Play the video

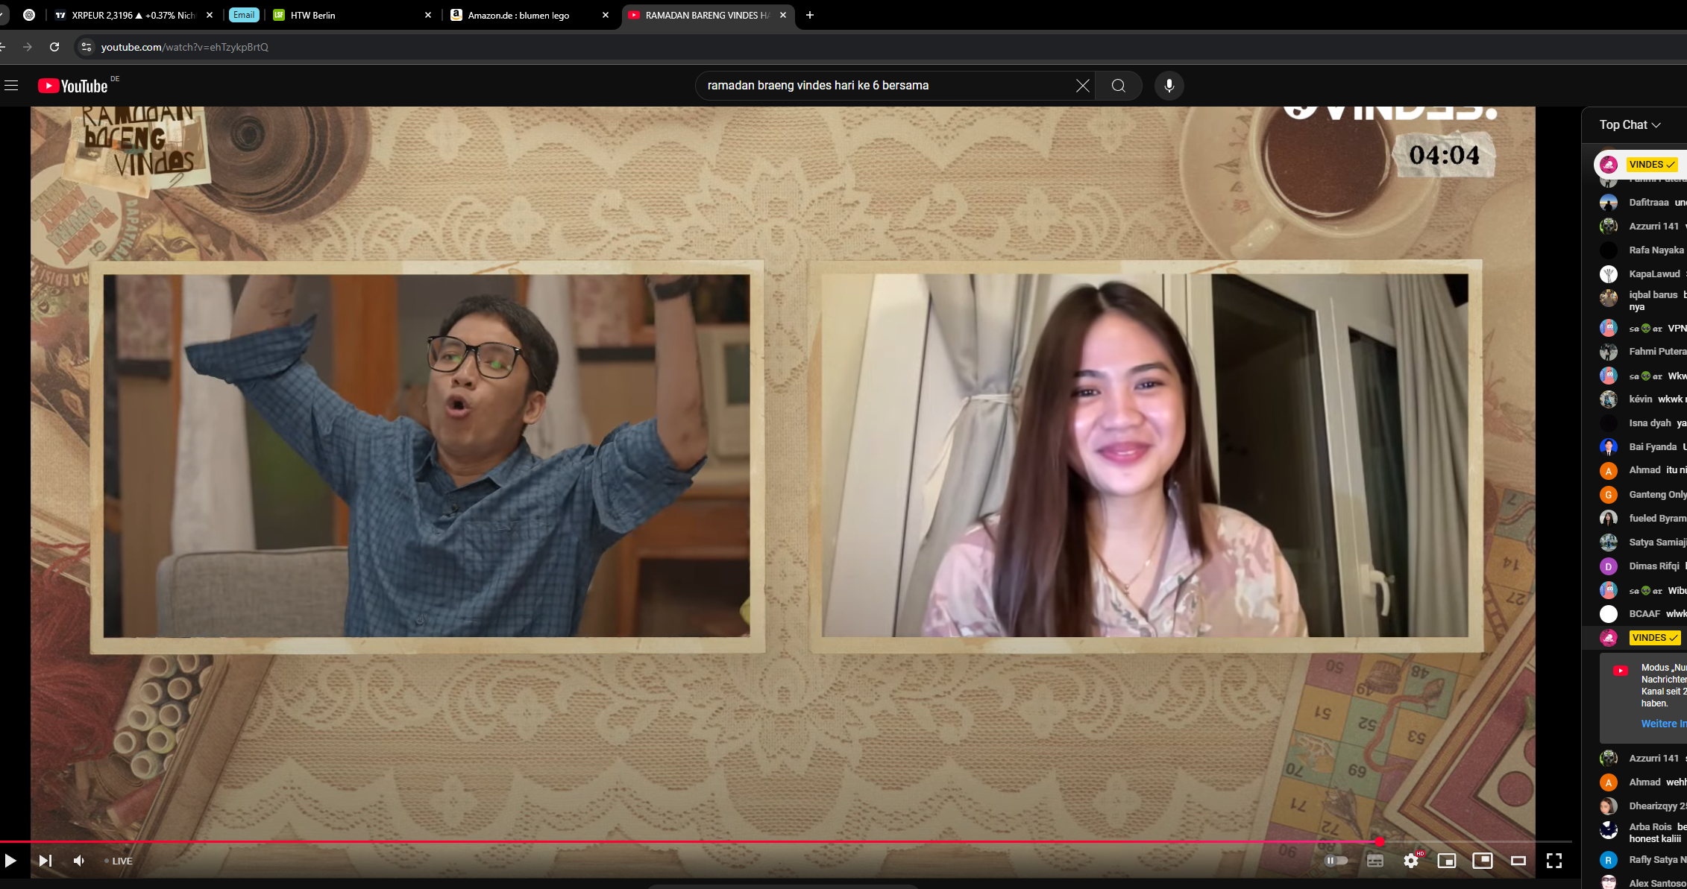pos(10,861)
